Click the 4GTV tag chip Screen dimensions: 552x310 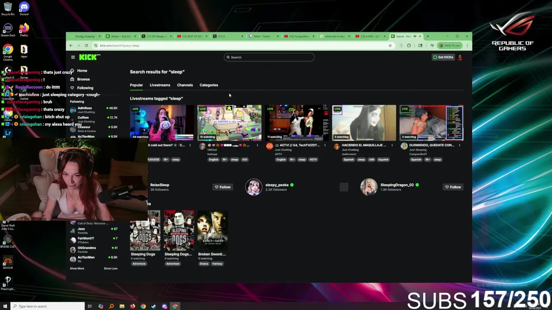313,160
